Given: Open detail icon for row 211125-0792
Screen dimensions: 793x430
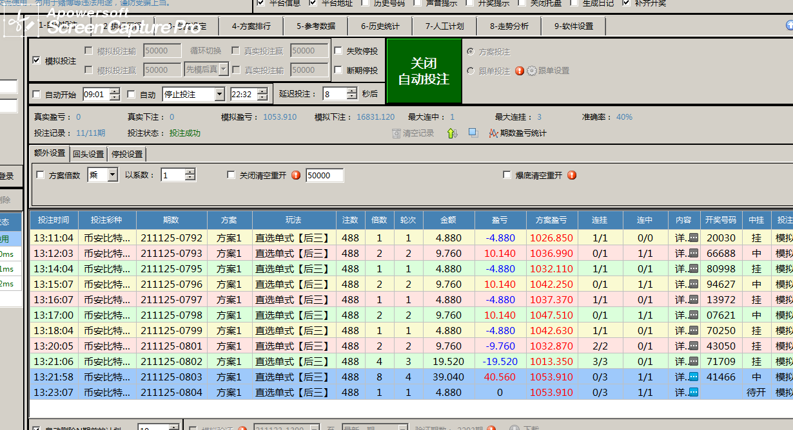Looking at the screenshot, I should (x=693, y=238).
